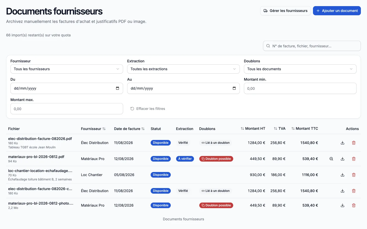Click the Montant min. input field
Viewport: 367px width, 229px height.
[300, 88]
